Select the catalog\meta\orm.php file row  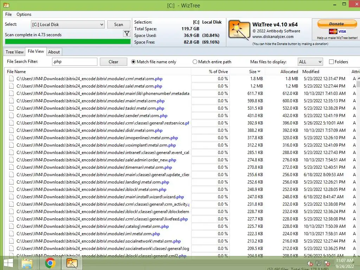pos(180,226)
